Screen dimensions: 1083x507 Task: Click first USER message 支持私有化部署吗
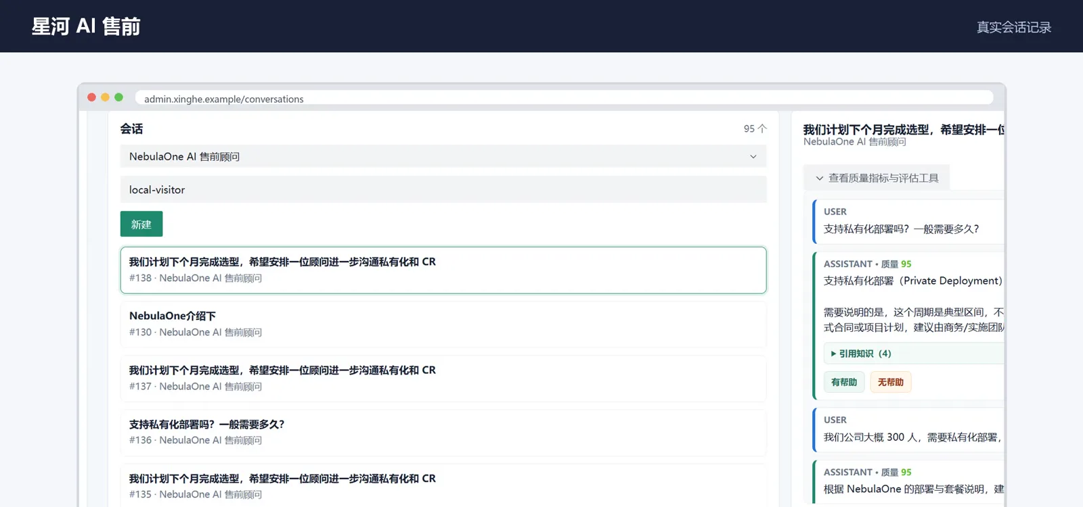tap(908, 222)
